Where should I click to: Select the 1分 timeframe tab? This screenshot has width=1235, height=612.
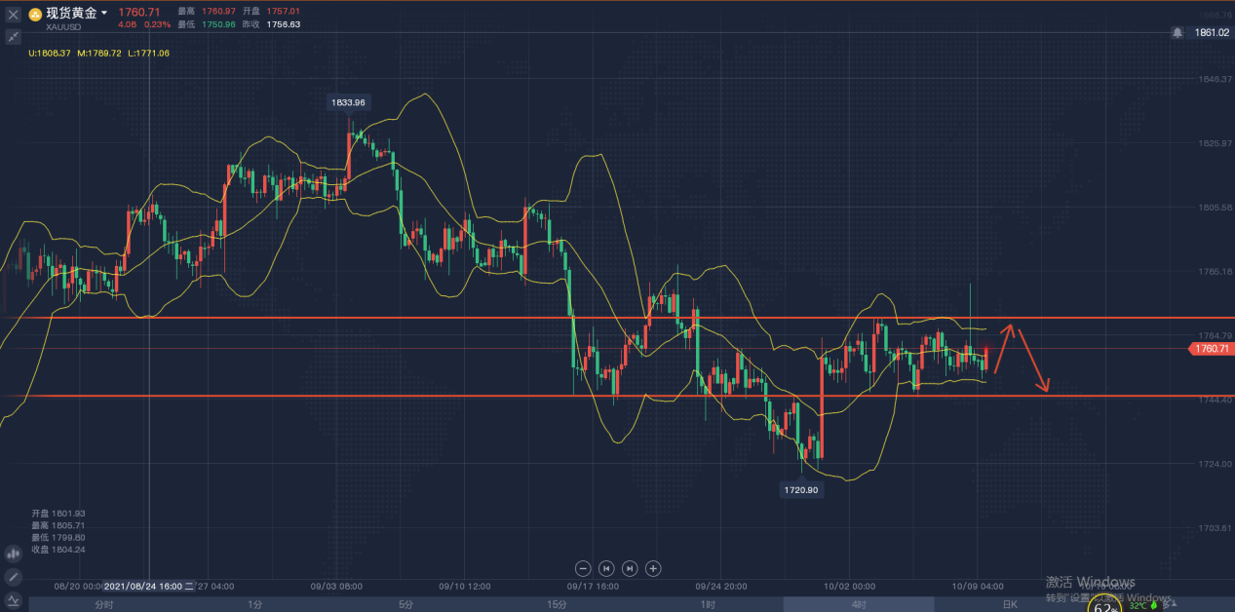point(254,605)
